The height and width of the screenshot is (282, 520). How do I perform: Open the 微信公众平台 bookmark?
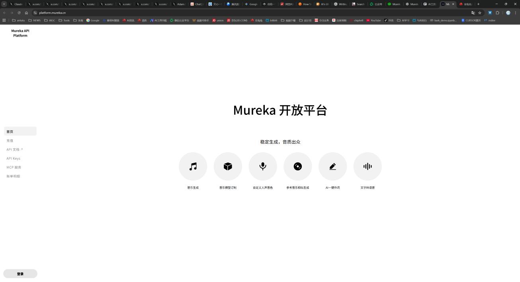point(180,20)
